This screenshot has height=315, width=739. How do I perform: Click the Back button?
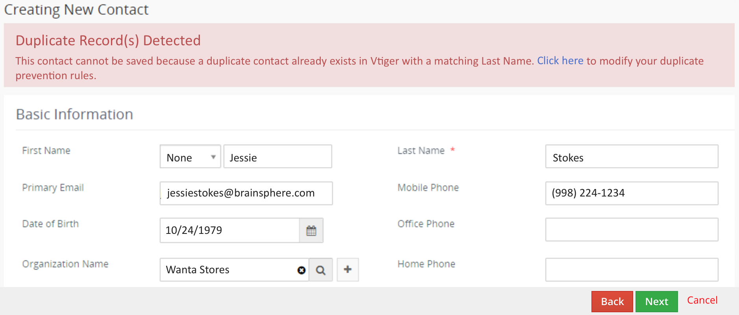coord(612,302)
